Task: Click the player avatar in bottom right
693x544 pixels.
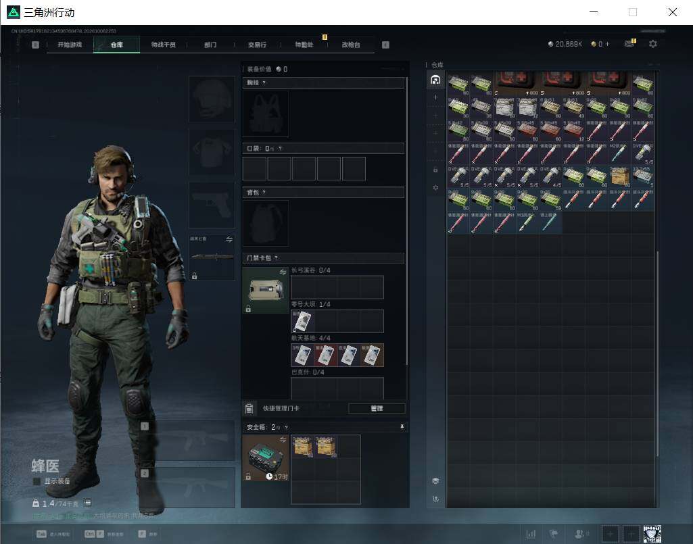Action: point(652,534)
